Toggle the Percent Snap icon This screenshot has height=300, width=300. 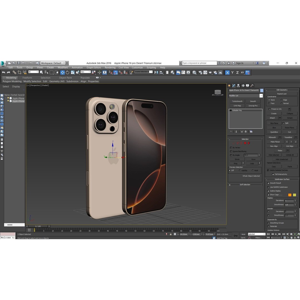121,72
